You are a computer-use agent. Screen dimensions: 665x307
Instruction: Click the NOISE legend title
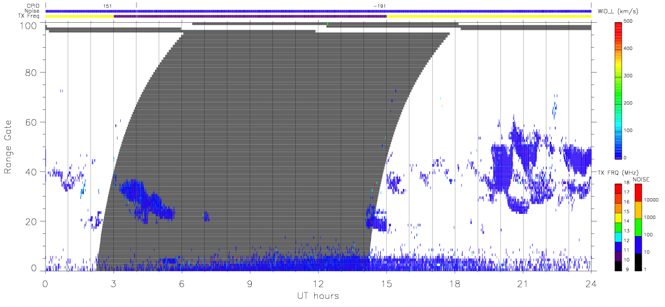(x=641, y=179)
